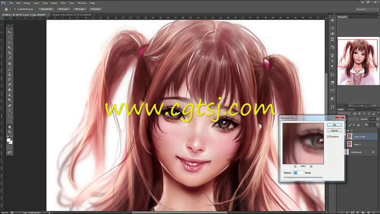Select the Rectangular Marquee tool
This screenshot has width=380, height=214.
tap(9, 38)
